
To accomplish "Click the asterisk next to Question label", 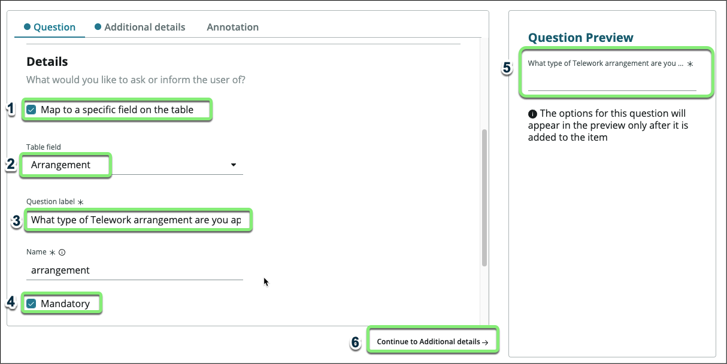I will tap(81, 202).
